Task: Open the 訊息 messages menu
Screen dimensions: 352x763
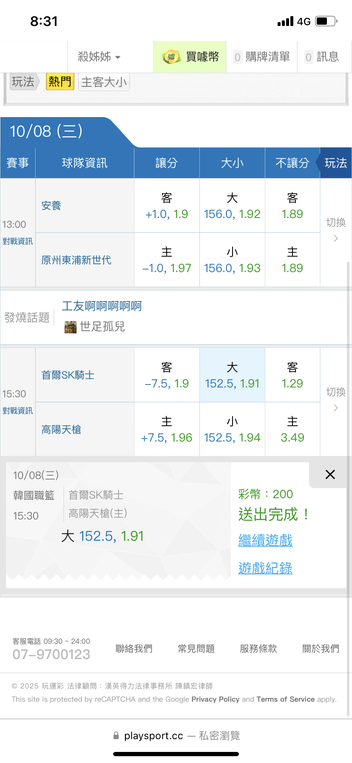Action: pos(322,57)
